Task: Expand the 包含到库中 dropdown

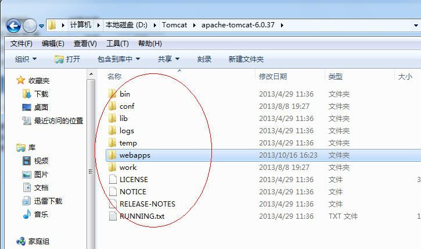Action: click(118, 59)
